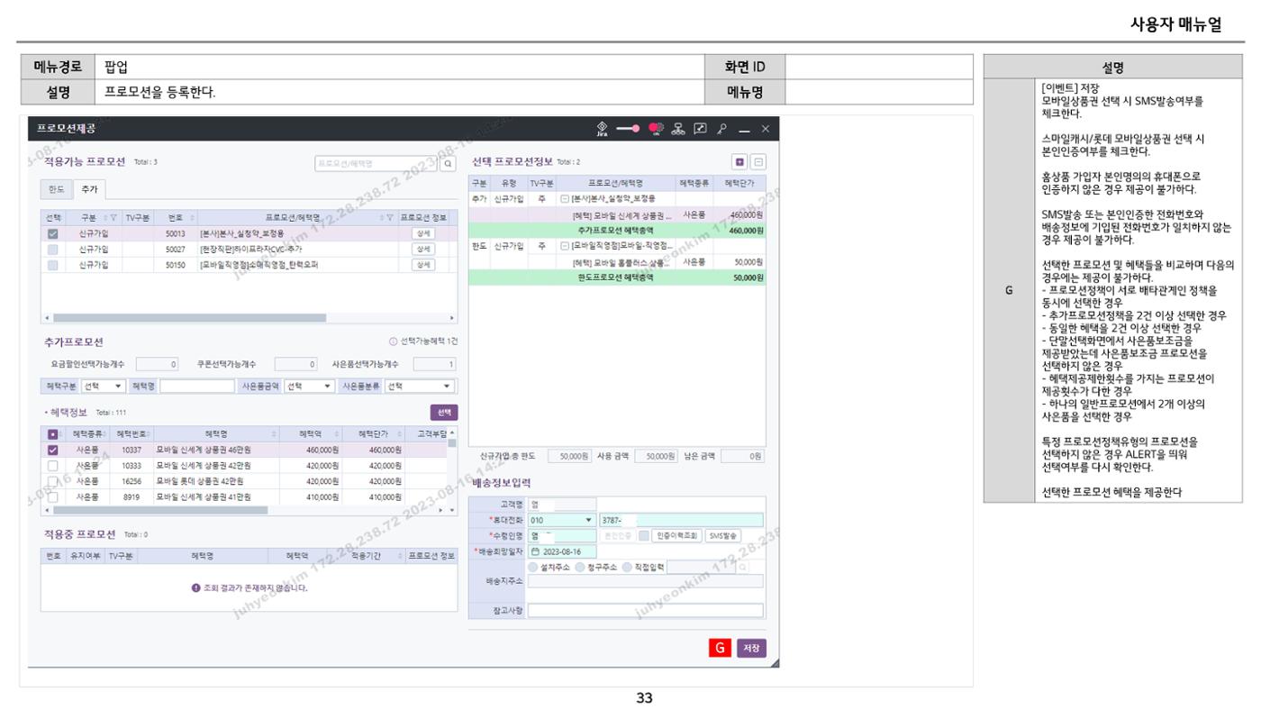1261x710 pixels.
Task: Sort benefits by 혜택액 column header
Action: click(x=312, y=434)
